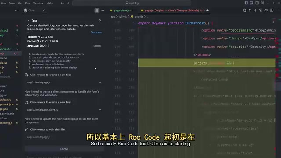
Task: Click the highlighted errors line in diff
Action: pos(207,63)
